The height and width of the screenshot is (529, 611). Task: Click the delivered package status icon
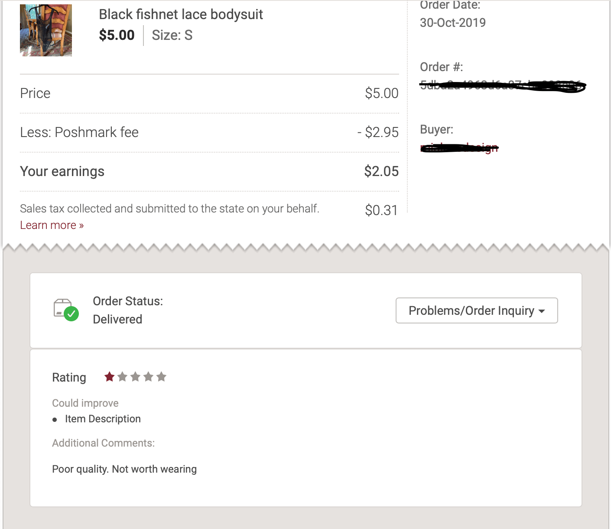pyautogui.click(x=64, y=309)
